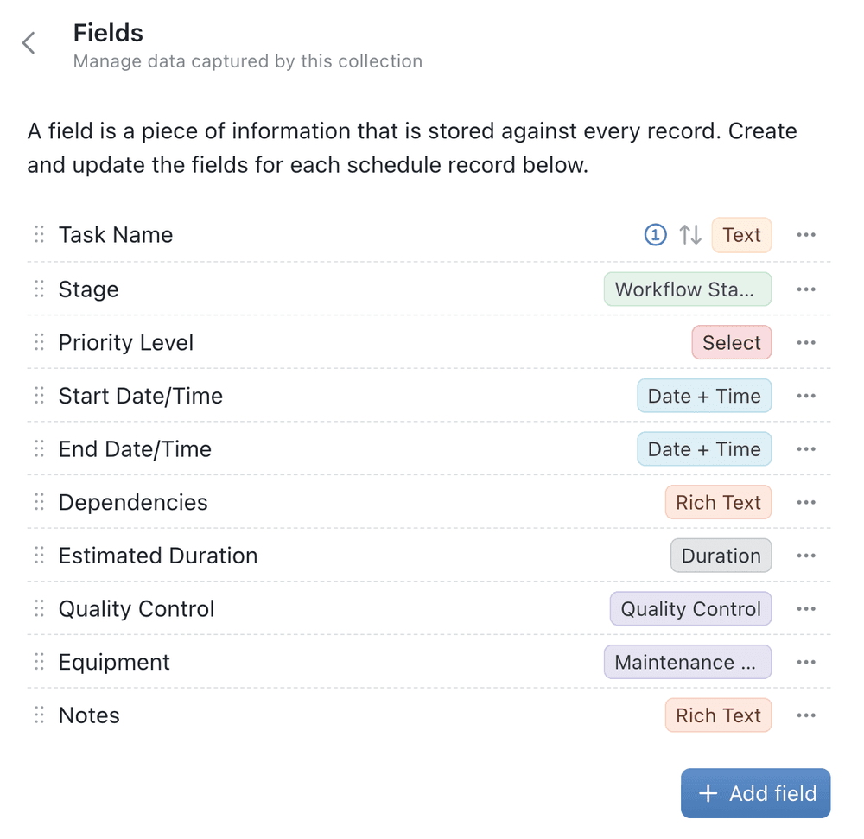The width and height of the screenshot is (864, 839).
Task: Open the more options menu for Quality Control
Action: pyautogui.click(x=806, y=609)
